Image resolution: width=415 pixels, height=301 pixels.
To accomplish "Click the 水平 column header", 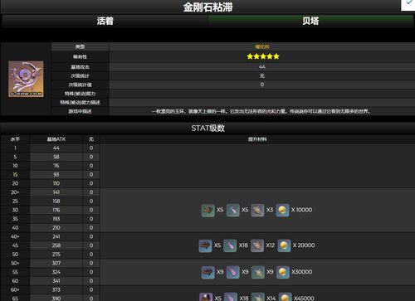I will pyautogui.click(x=15, y=139).
